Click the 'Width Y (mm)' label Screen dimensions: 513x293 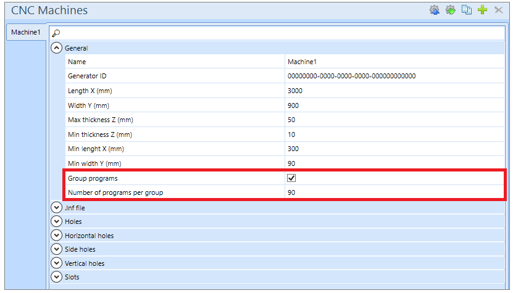coord(89,105)
